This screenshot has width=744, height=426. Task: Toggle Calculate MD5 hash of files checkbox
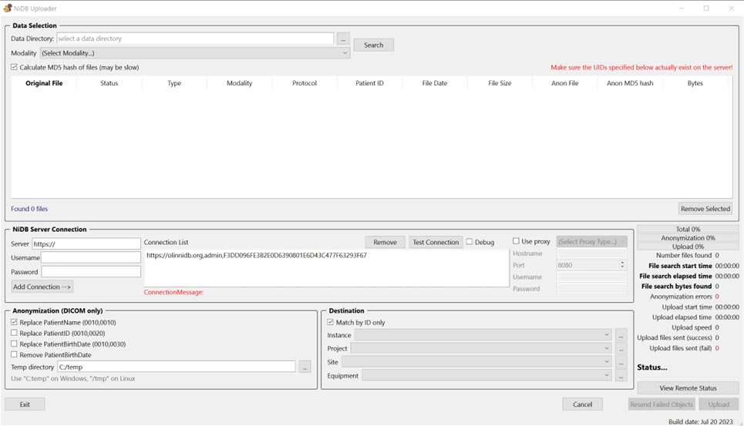coord(15,68)
